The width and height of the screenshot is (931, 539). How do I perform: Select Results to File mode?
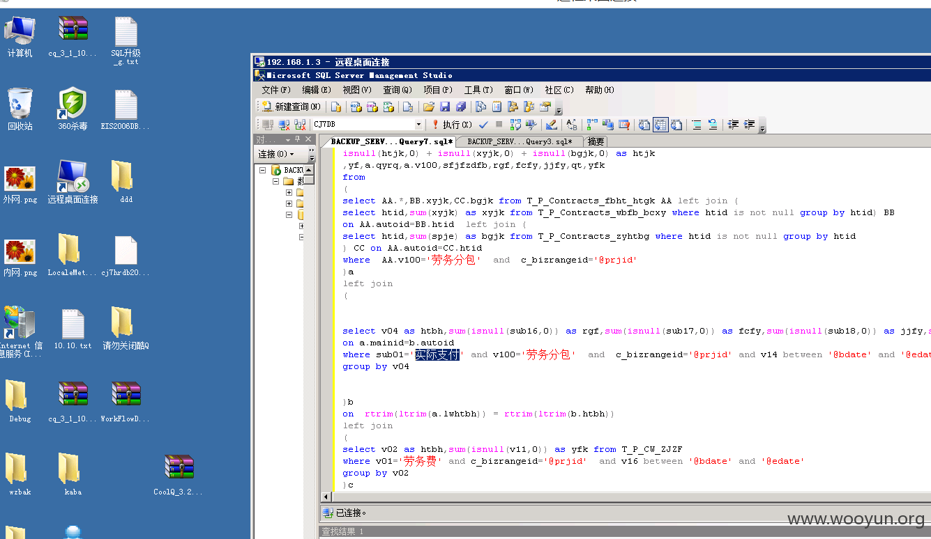[x=676, y=125]
